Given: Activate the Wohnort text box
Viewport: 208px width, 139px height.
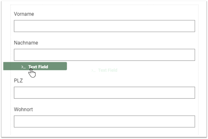Looking at the screenshot, I should coord(104,121).
